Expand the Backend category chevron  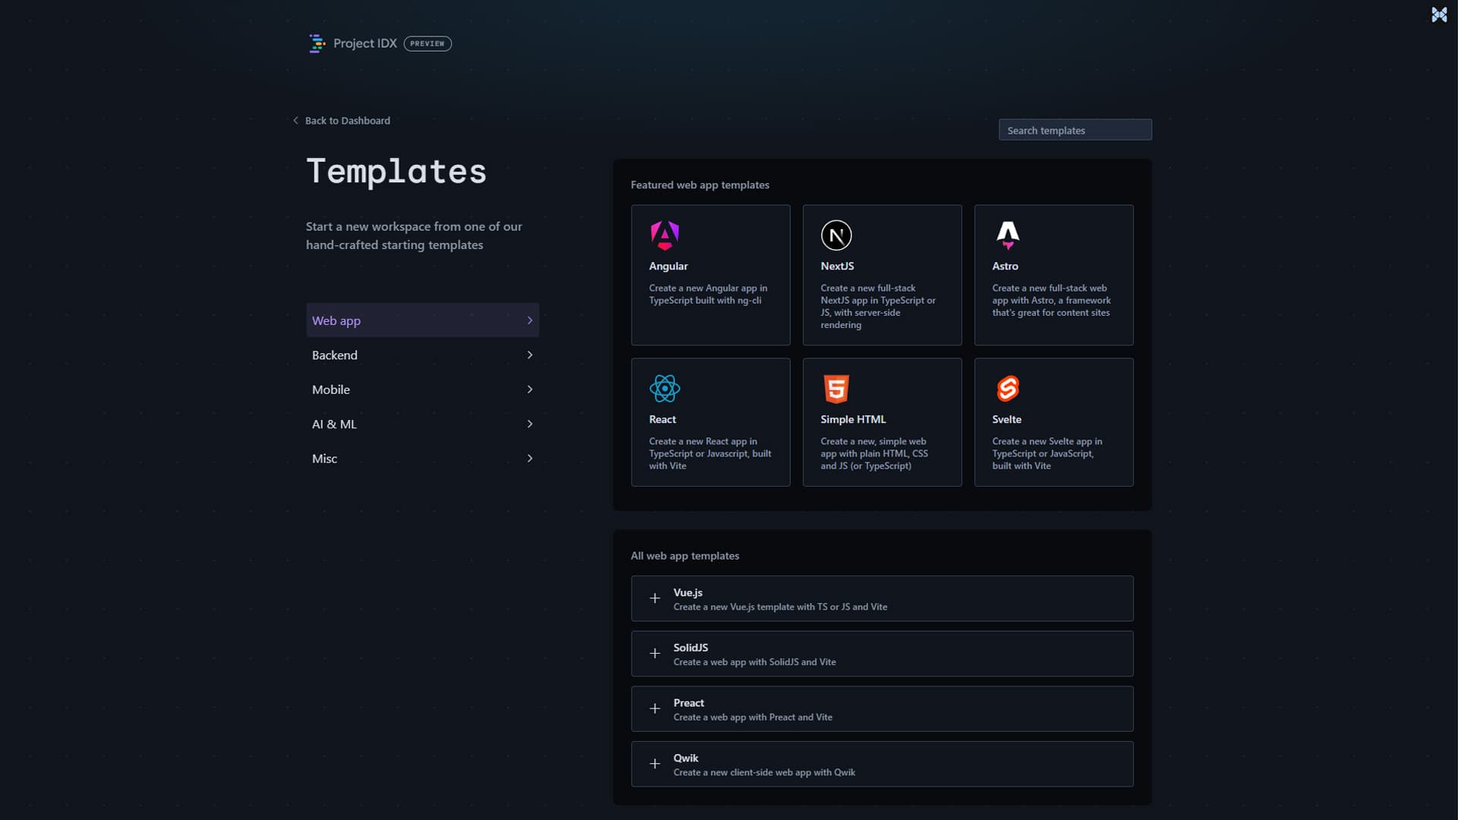530,355
